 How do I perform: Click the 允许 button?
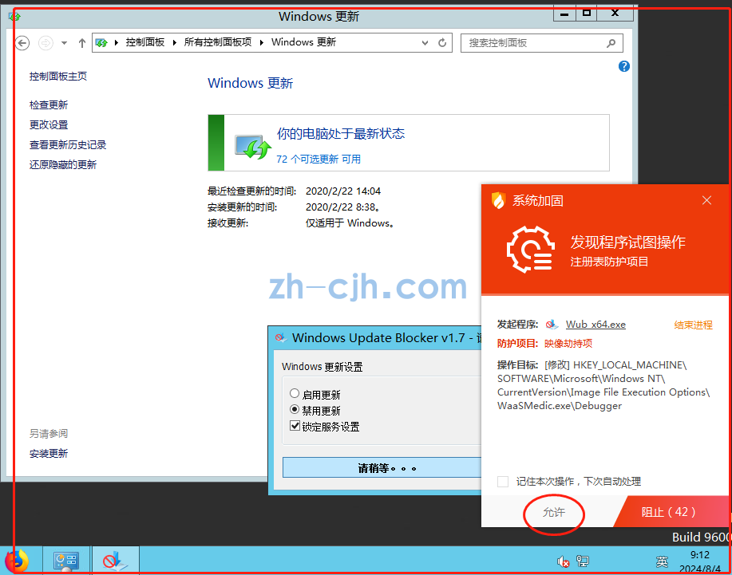point(554,512)
